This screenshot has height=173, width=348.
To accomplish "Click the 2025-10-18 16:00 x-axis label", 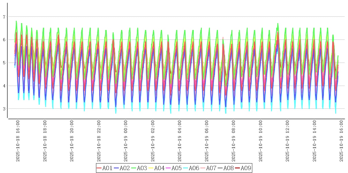I will [x=18, y=141].
